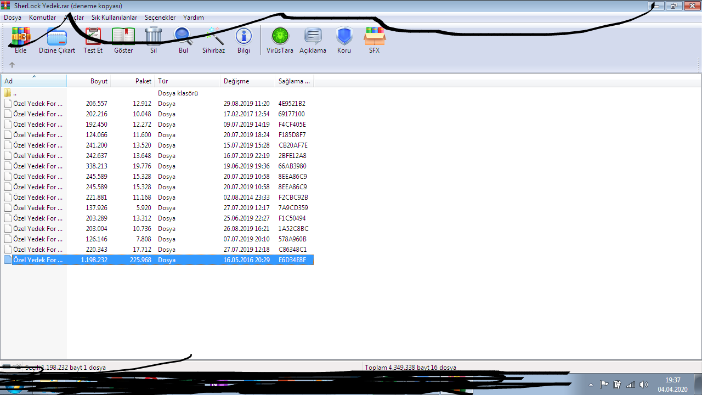This screenshot has width=702, height=395.
Task: Sort by the Paket column header
Action: tap(133, 81)
